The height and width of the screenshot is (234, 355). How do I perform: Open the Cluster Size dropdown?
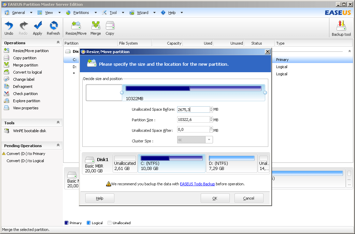click(209, 140)
